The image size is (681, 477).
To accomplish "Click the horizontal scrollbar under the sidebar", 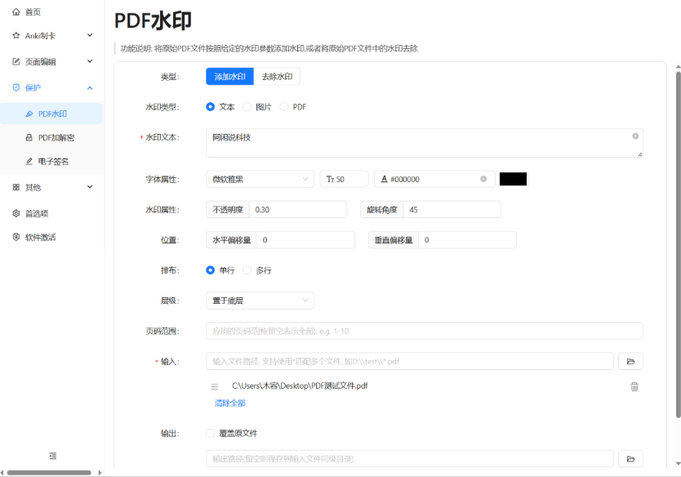I will pos(49,473).
